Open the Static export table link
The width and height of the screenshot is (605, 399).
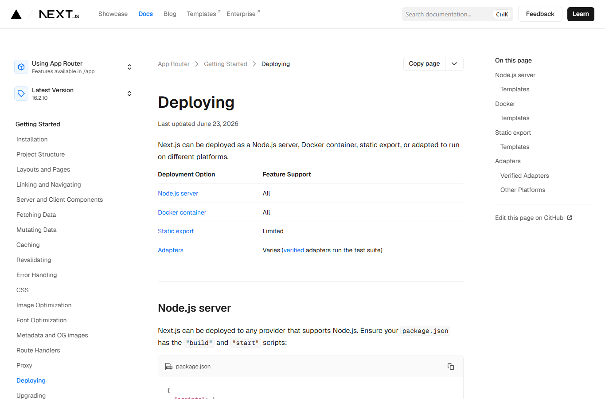176,231
